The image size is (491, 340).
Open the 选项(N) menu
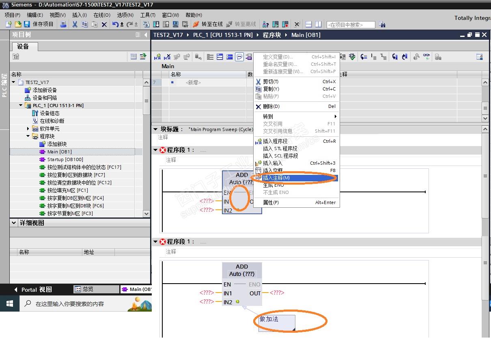click(x=125, y=15)
